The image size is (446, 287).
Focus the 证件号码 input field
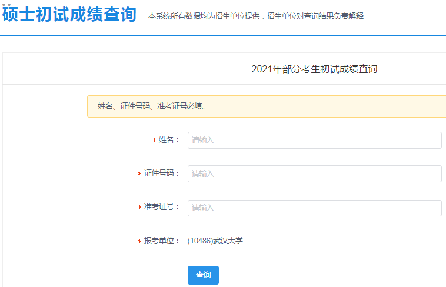315,174
